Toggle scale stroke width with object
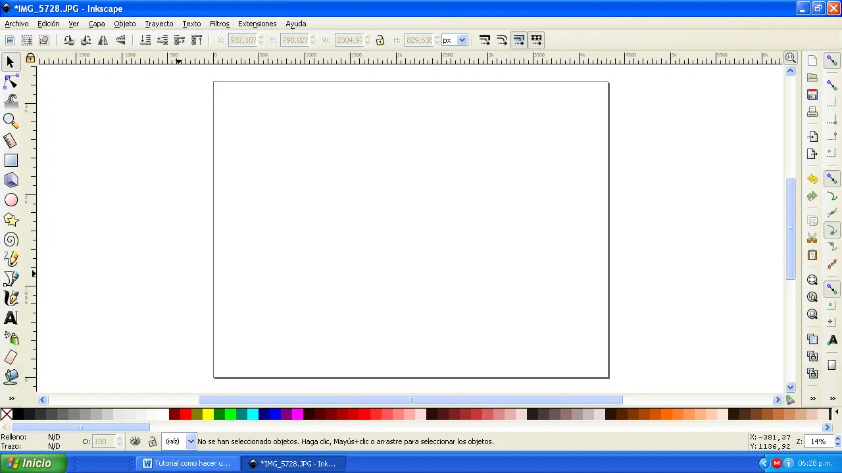The height and width of the screenshot is (473, 842). pos(485,40)
